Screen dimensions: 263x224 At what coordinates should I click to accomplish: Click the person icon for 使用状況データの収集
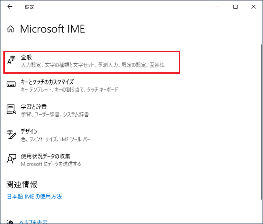[11, 159]
